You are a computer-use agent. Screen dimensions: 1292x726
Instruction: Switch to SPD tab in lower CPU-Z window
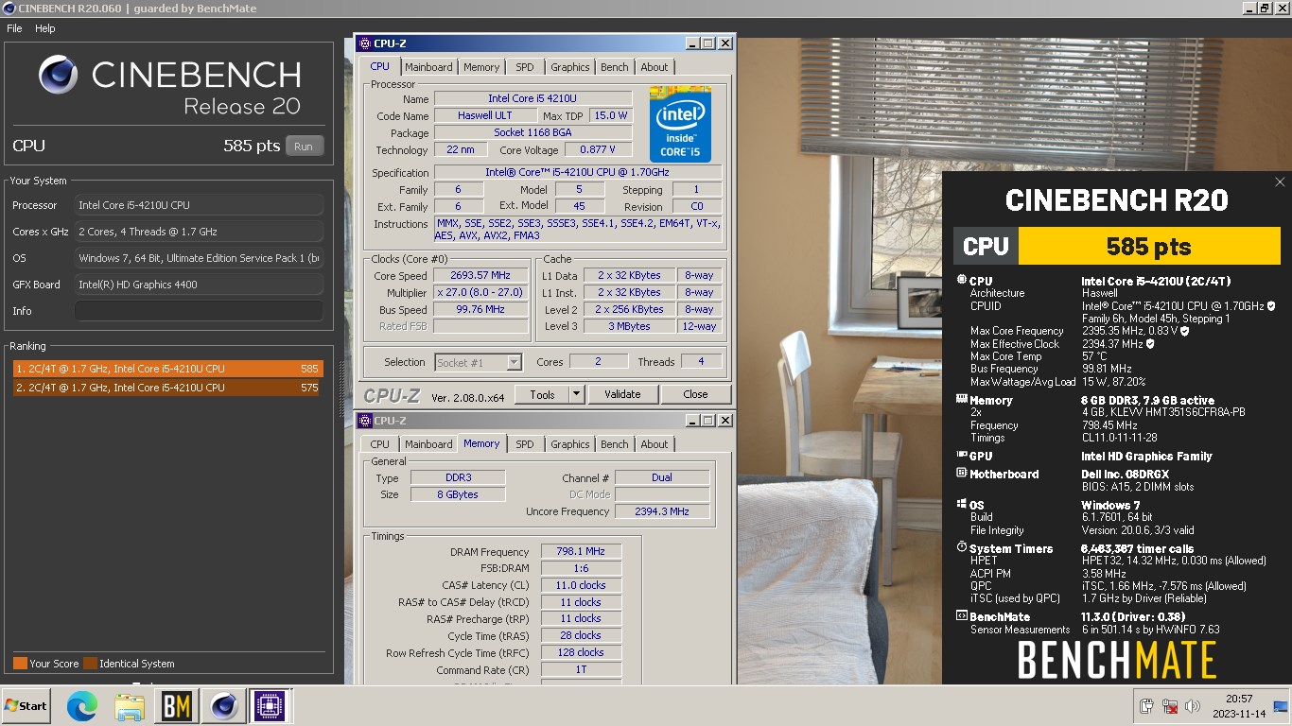pos(525,444)
